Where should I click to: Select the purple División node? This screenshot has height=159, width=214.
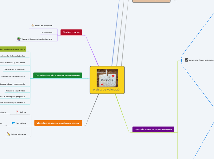pos(153,129)
